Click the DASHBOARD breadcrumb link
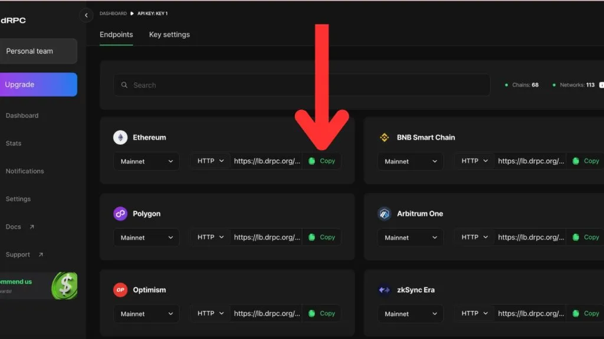604x339 pixels. pos(113,14)
